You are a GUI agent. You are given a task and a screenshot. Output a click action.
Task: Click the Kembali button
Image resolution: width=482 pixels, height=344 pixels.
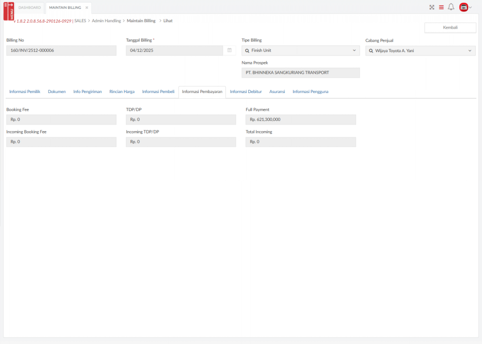tap(450, 28)
